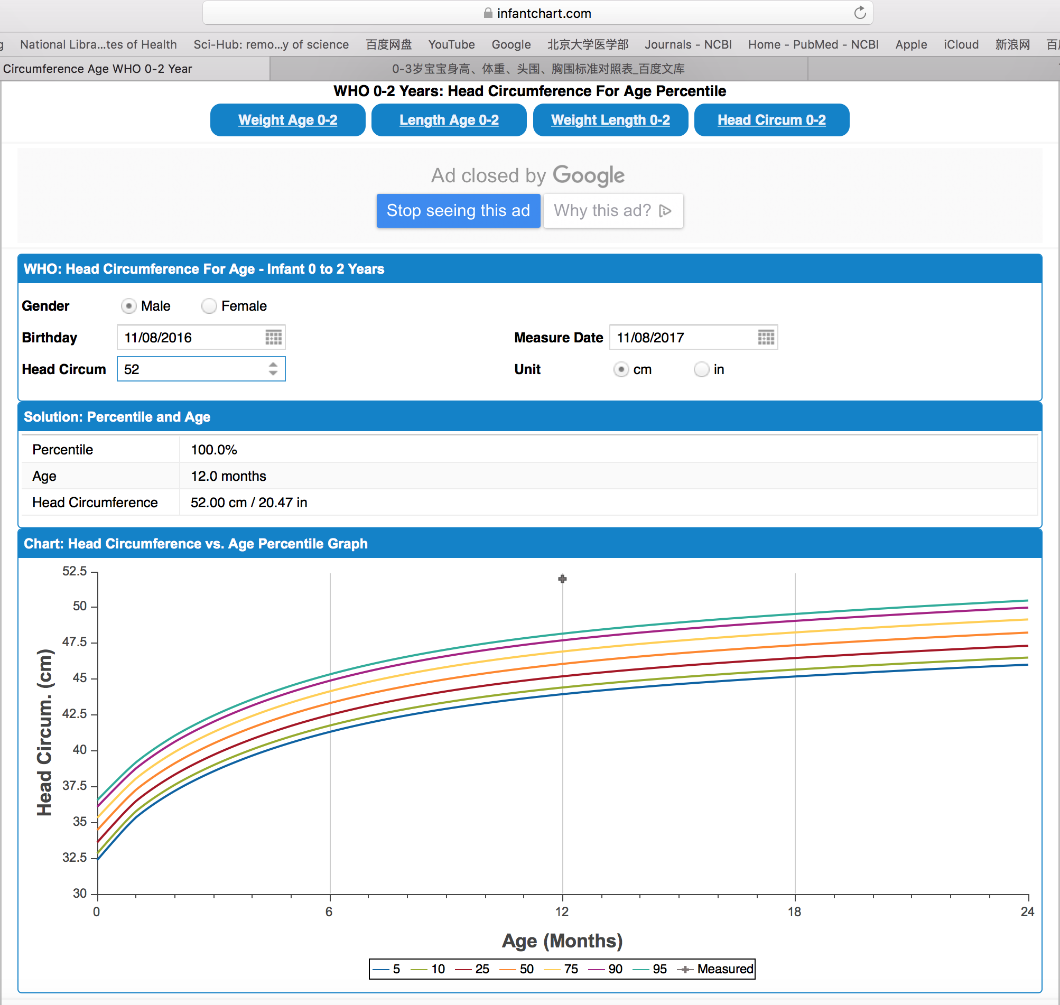Open the Birthday calendar picker icon

tap(273, 338)
